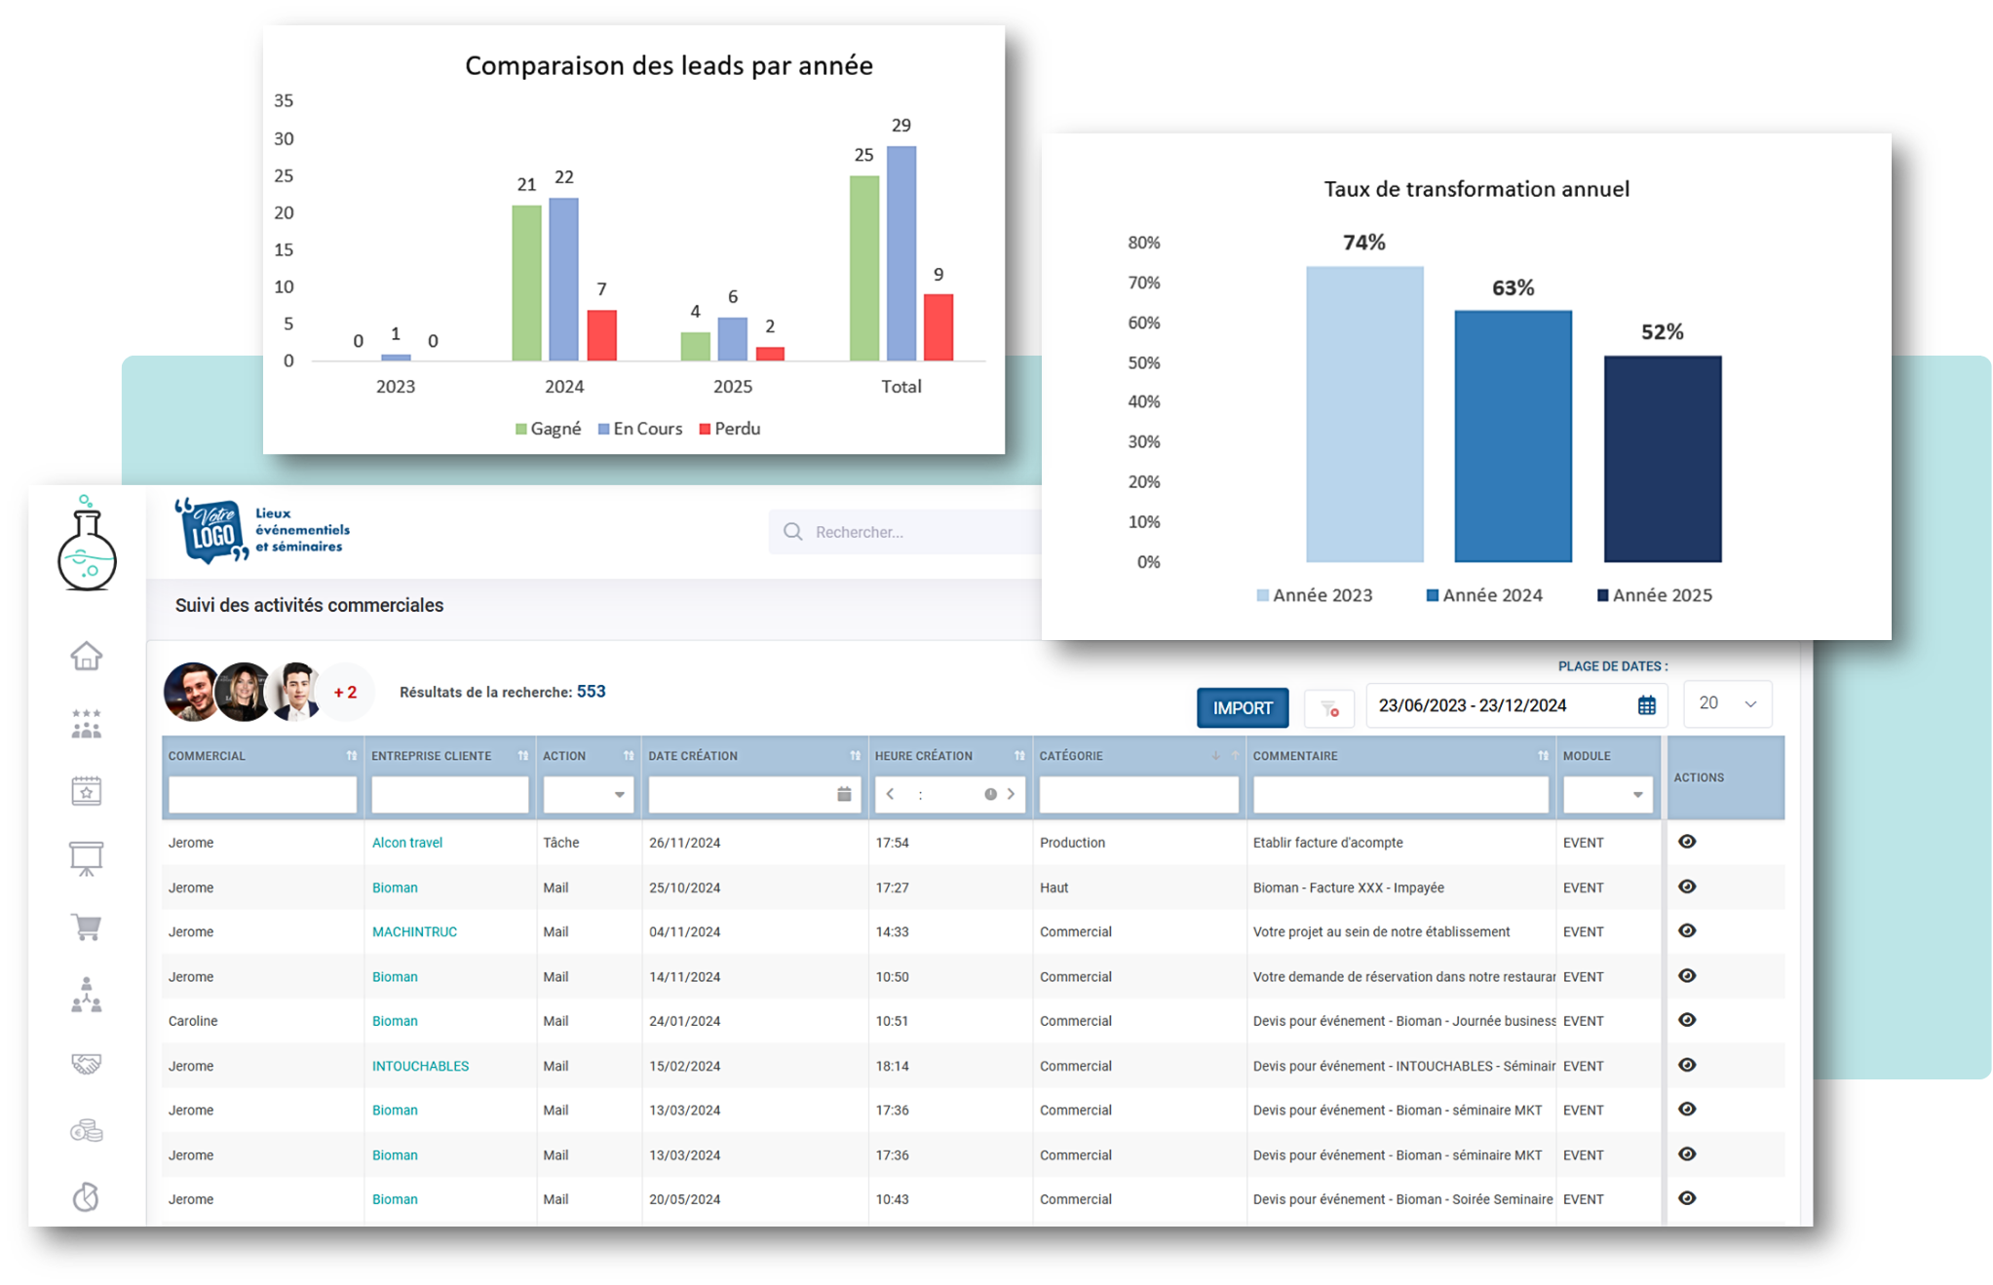1993x1285 pixels.
Task: Click the Gagné green legend swatch
Action: coord(520,430)
